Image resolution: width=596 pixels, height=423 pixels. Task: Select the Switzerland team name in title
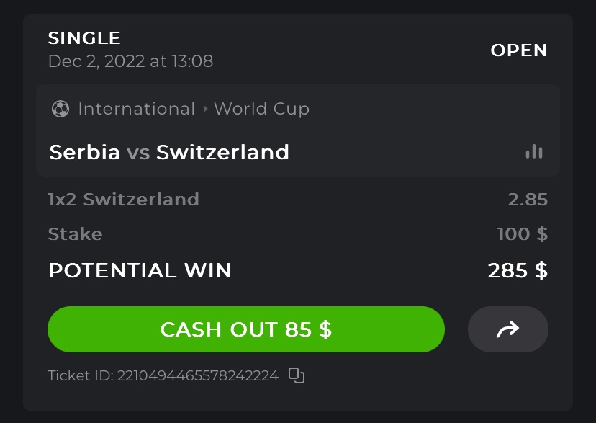tap(222, 153)
